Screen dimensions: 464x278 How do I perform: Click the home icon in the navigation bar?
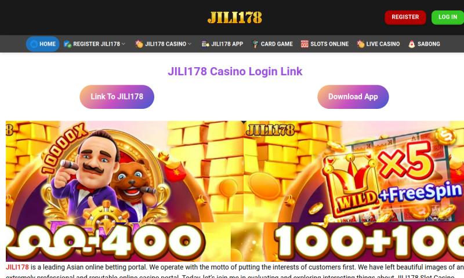pos(34,44)
